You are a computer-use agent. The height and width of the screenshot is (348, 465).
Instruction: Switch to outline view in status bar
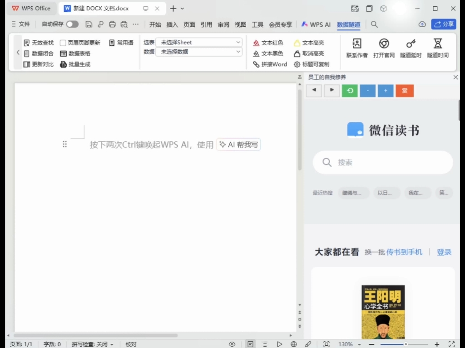coord(265,344)
